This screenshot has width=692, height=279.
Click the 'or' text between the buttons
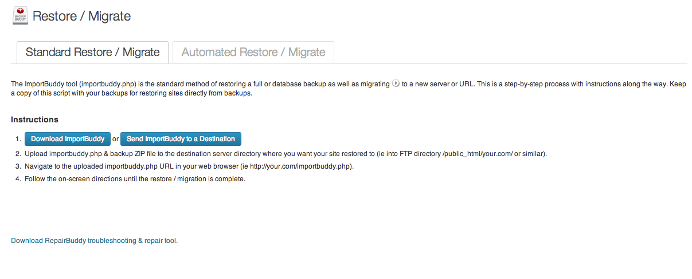click(115, 139)
